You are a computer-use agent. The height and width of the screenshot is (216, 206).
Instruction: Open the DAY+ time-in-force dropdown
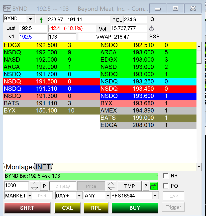coord(79,196)
